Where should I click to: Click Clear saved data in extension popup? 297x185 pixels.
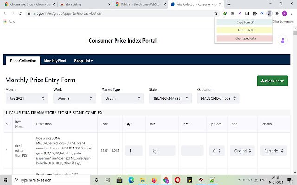click(245, 38)
